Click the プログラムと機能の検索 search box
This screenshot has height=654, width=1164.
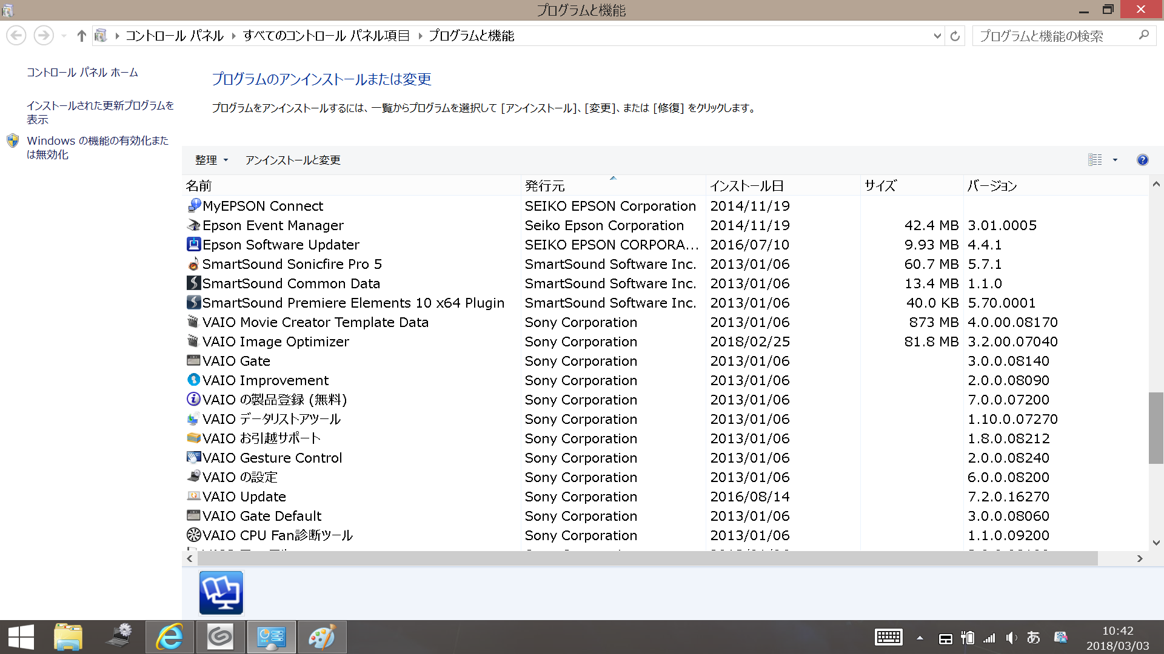pyautogui.click(x=1055, y=36)
